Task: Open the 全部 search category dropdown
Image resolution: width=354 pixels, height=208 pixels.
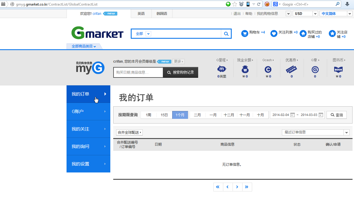Action: [x=148, y=34]
